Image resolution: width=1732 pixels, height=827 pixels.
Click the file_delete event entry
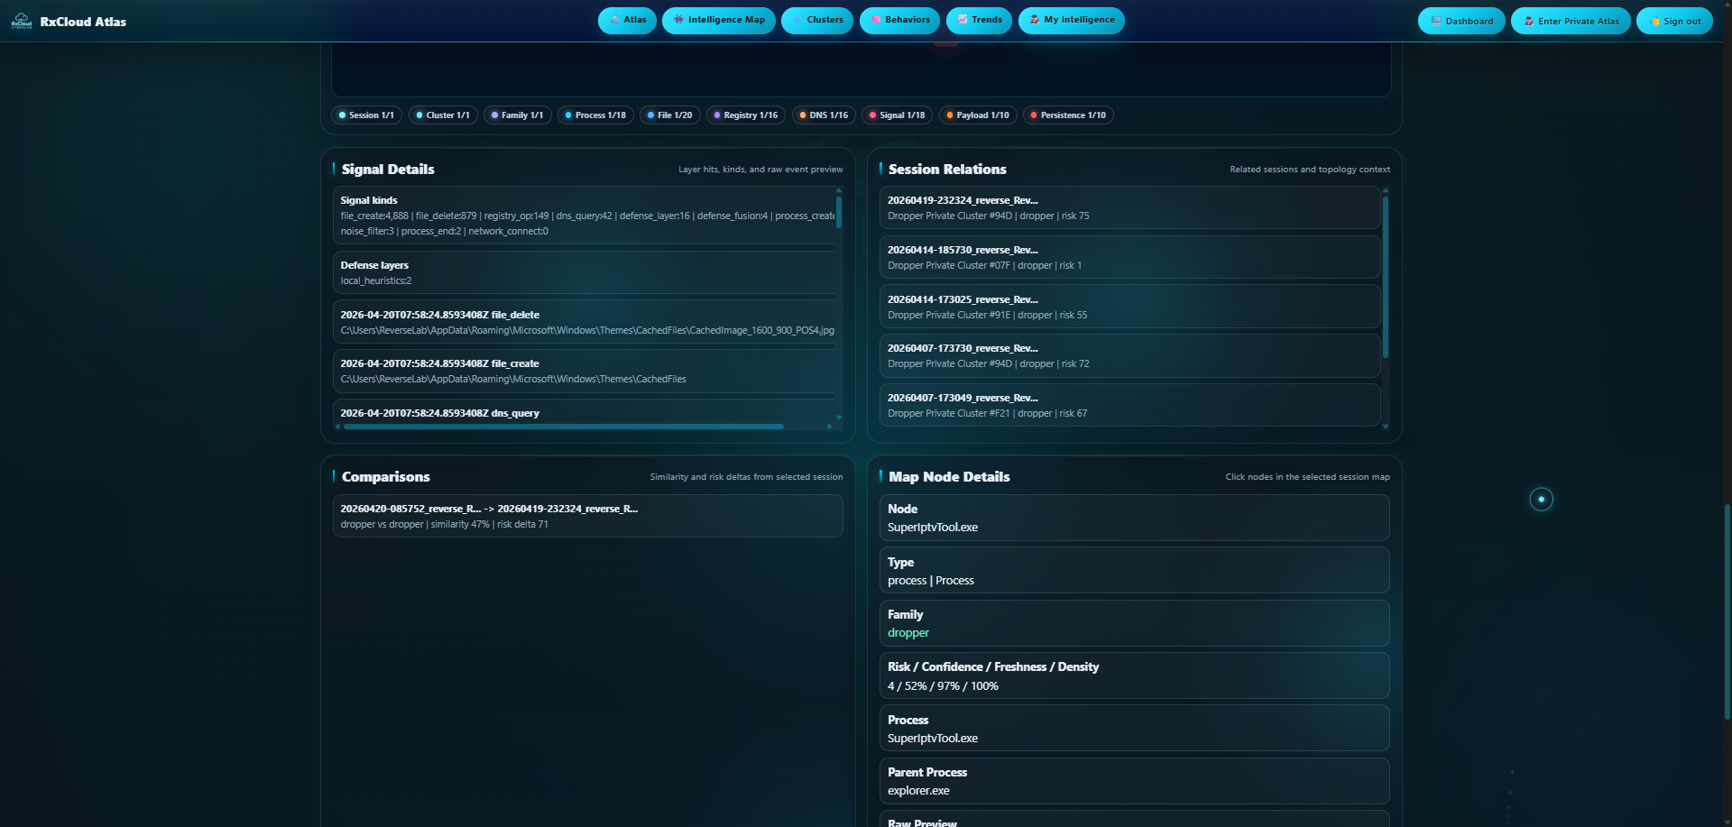[x=585, y=322]
